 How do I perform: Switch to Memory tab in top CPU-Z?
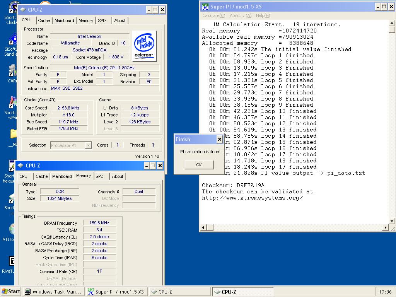click(x=85, y=20)
